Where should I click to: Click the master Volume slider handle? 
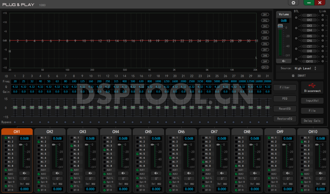(x=280, y=26)
